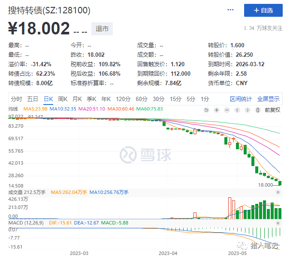This screenshot has height=258, width=287.
Task: Click the volume MA5:262.04万手 label
Action: pos(69,192)
